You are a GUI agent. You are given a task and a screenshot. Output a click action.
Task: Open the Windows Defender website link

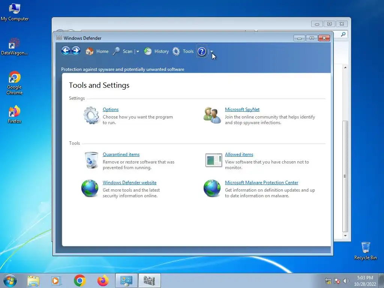tap(129, 183)
